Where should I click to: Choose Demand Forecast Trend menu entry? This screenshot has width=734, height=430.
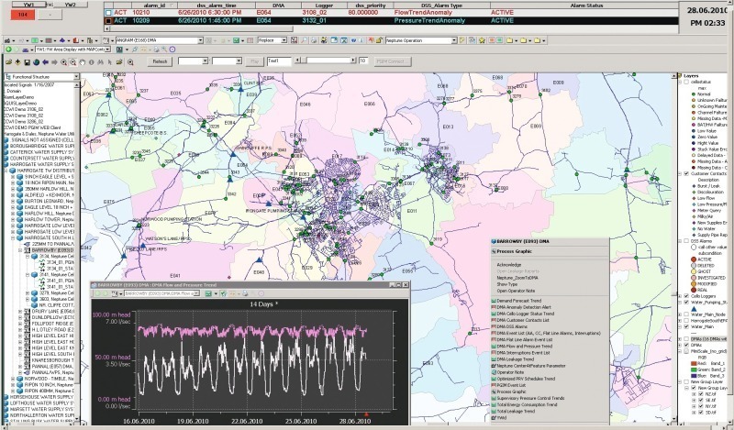(x=518, y=301)
